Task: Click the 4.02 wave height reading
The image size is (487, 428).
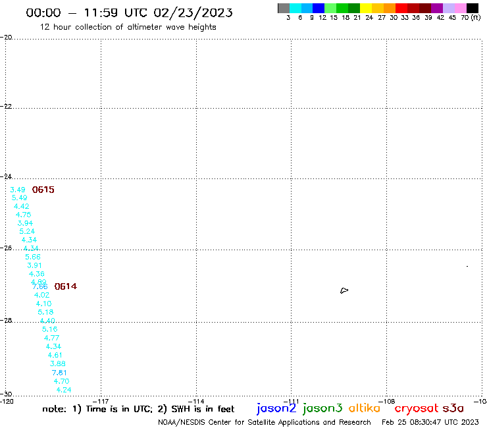Action: pyautogui.click(x=41, y=295)
